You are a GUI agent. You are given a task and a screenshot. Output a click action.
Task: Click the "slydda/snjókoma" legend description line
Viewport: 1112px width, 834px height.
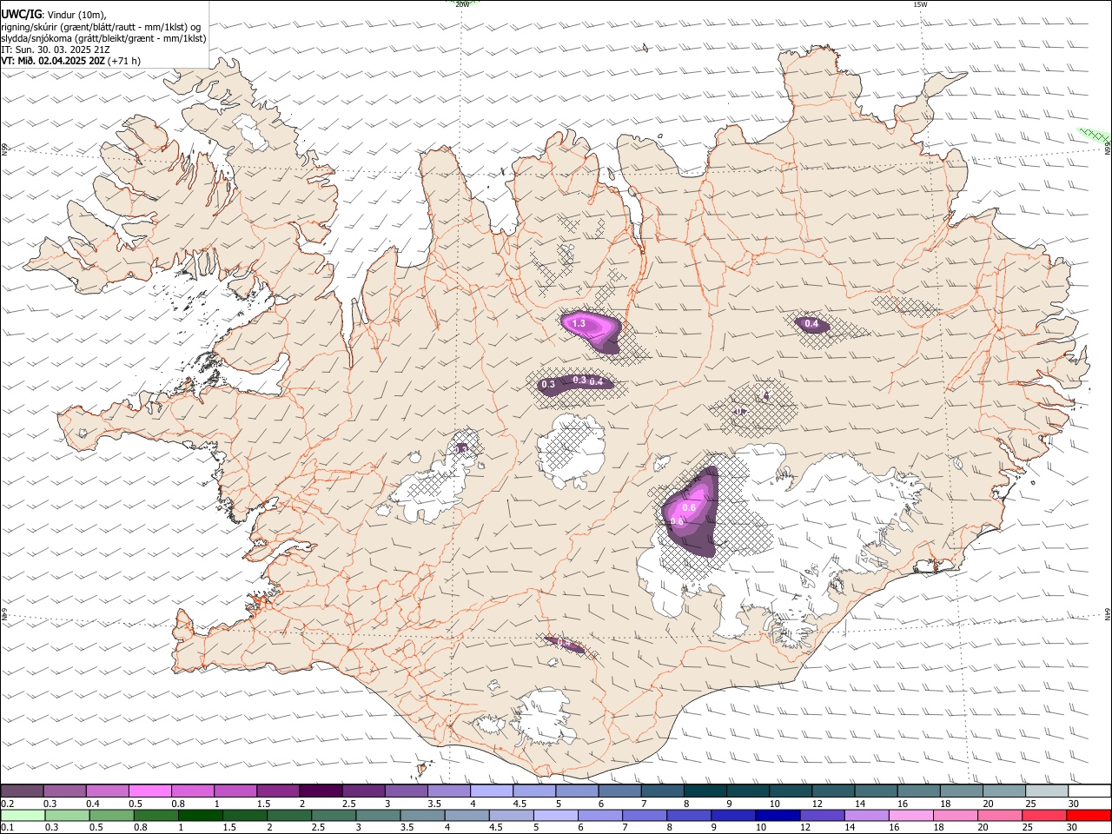click(x=103, y=38)
